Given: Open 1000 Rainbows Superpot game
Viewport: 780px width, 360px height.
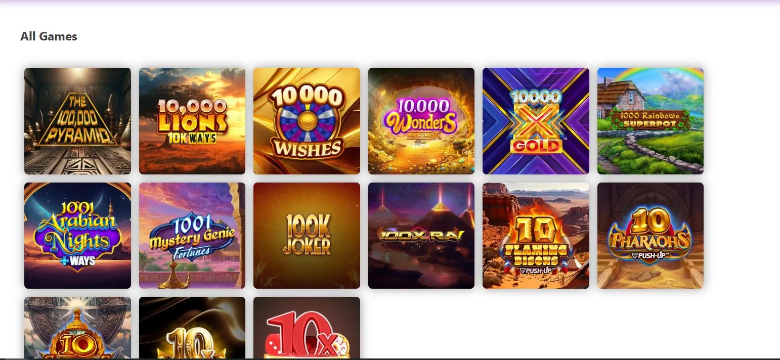Looking at the screenshot, I should pos(651,121).
